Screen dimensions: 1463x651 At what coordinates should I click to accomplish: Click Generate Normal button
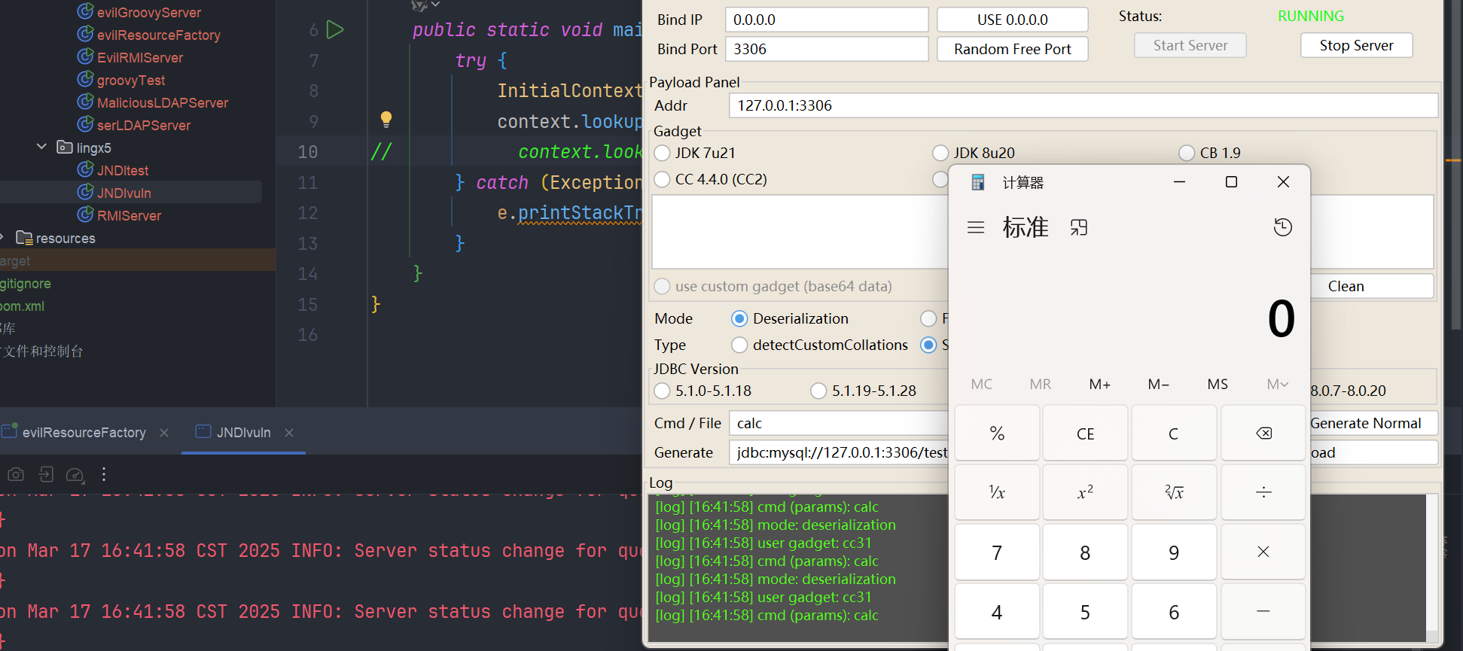[1373, 423]
